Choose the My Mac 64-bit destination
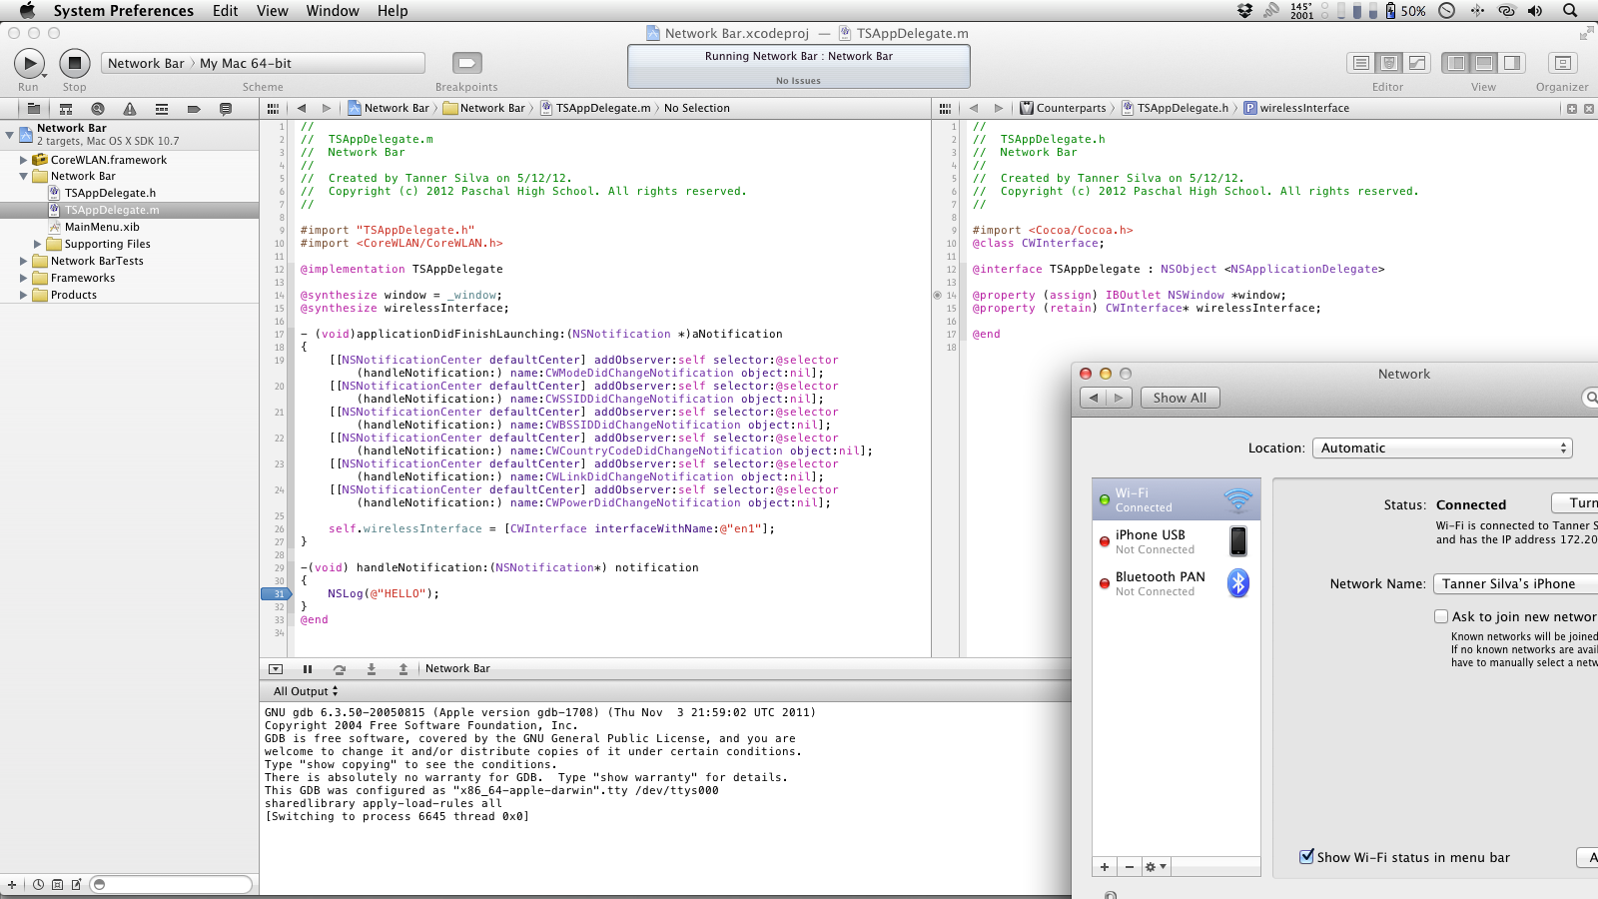1598x899 pixels. (246, 63)
